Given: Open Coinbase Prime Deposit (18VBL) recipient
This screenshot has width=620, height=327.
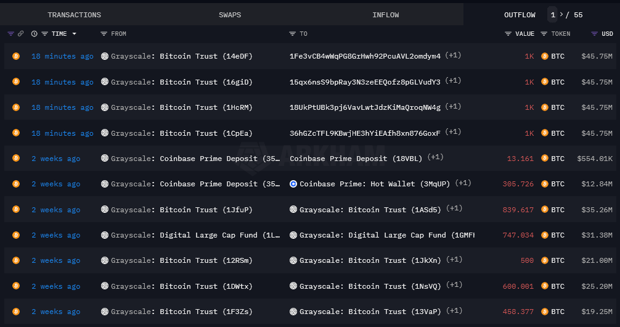Looking at the screenshot, I should click(x=356, y=159).
